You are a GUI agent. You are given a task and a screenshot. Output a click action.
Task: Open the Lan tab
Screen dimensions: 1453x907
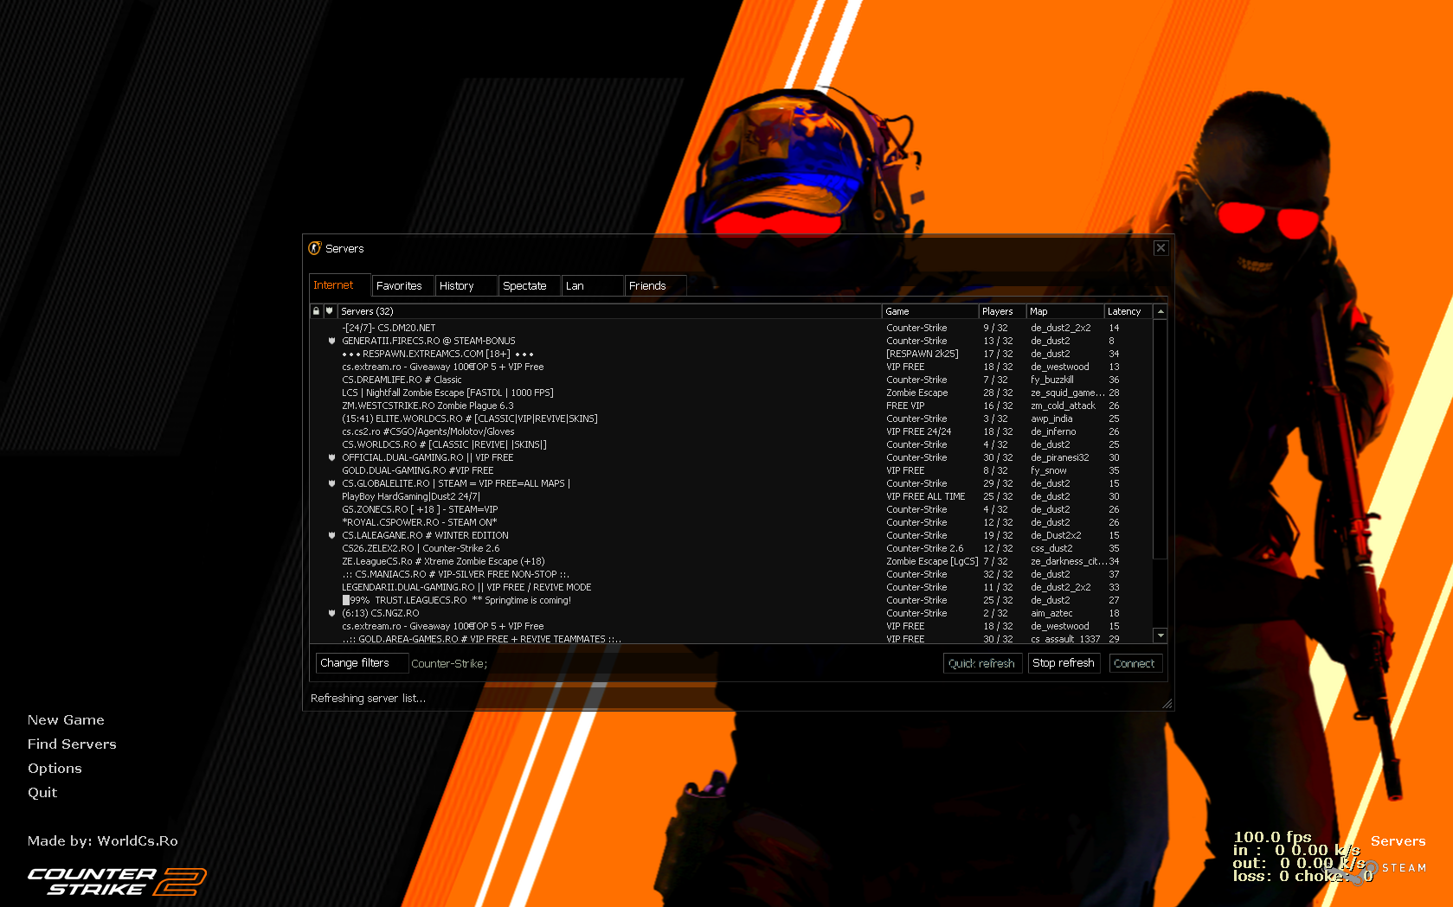click(x=592, y=285)
